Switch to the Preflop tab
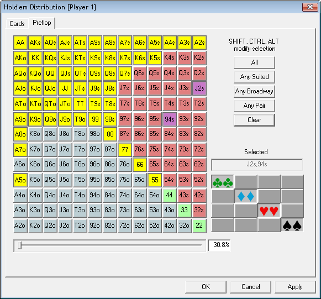Image resolution: width=321 pixels, height=299 pixels. click(x=42, y=23)
